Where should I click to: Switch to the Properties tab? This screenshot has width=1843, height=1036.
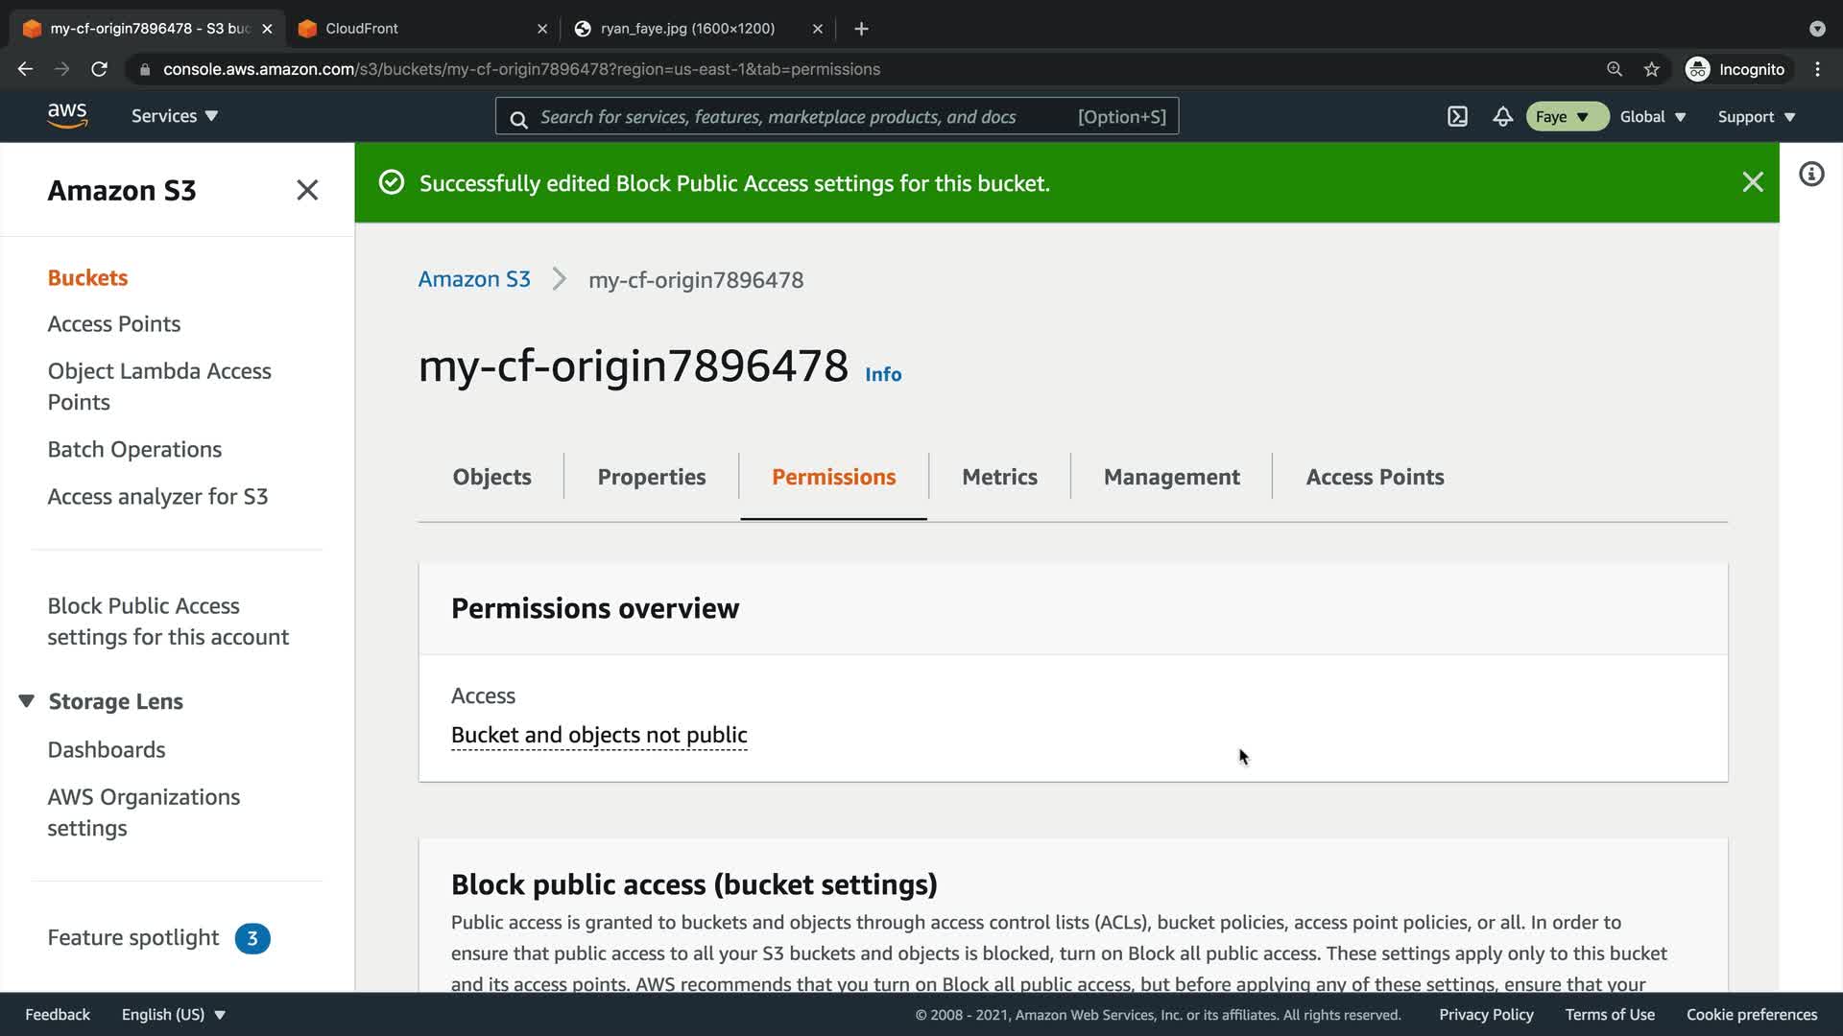point(651,477)
